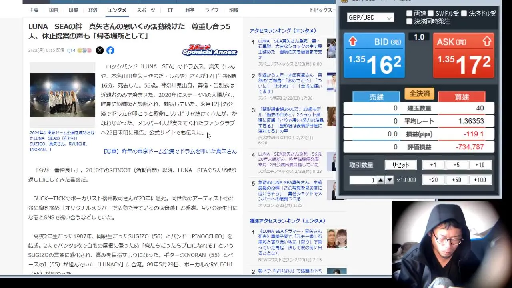The width and height of the screenshot is (512, 288).
Task: Switch to the IT tab
Action: pyautogui.click(x=170, y=10)
